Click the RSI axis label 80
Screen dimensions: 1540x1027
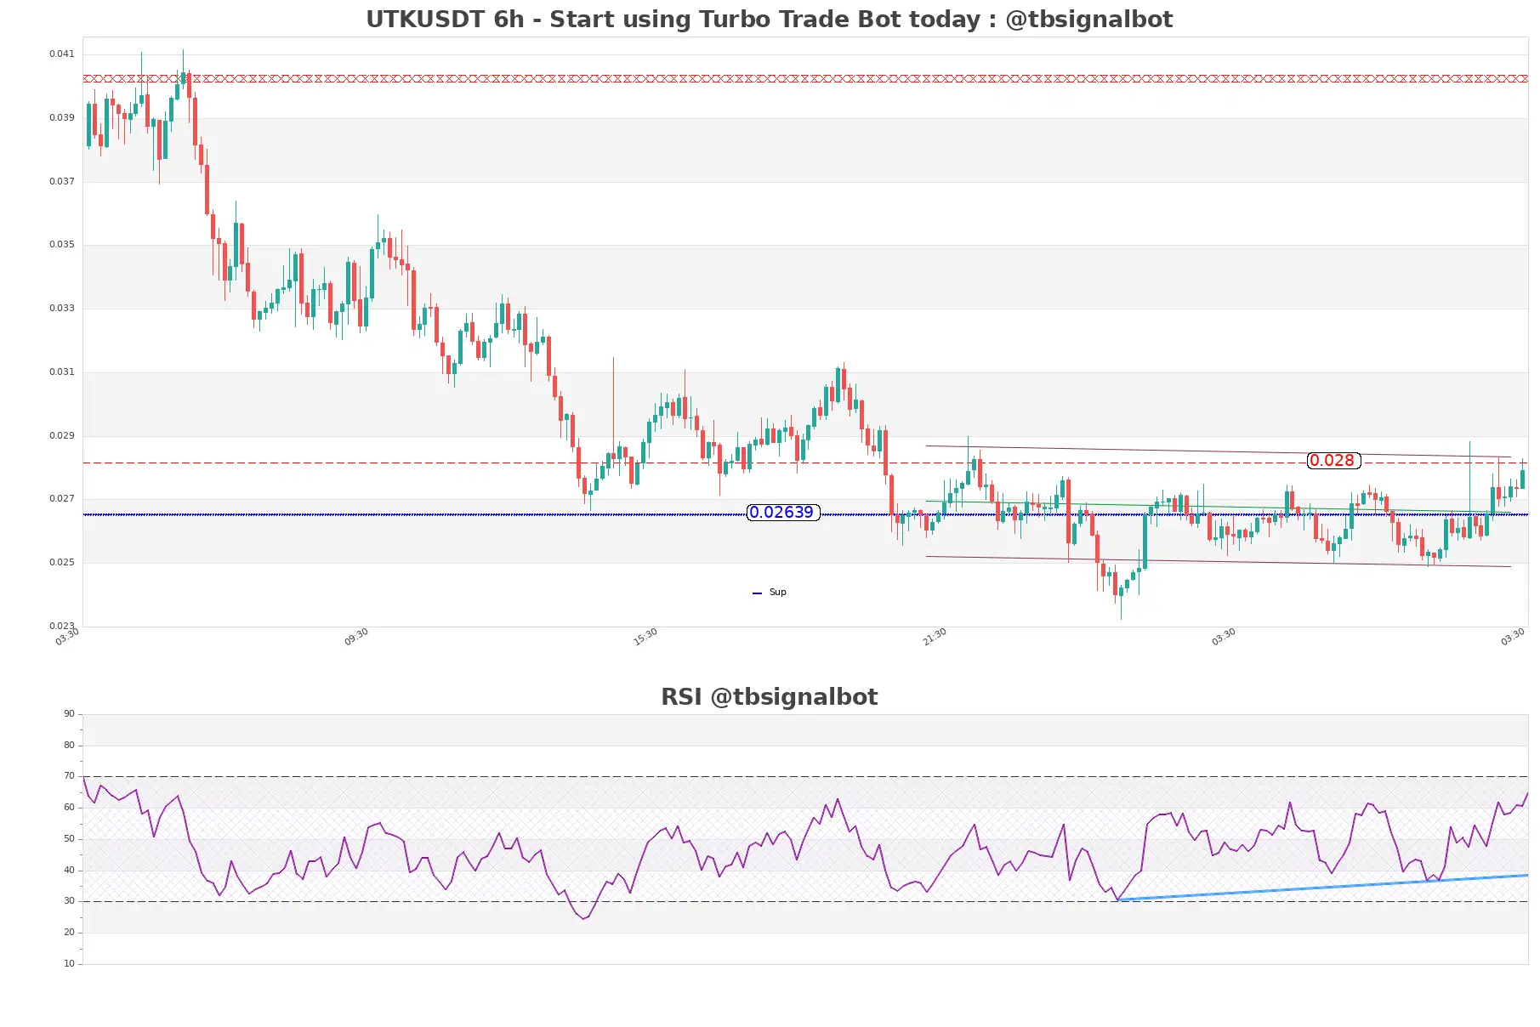tap(69, 746)
